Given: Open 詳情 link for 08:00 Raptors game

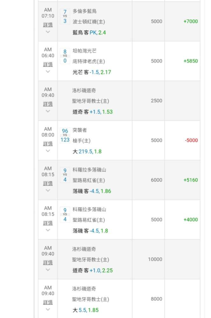Looking at the screenshot, I should (x=48, y=144).
